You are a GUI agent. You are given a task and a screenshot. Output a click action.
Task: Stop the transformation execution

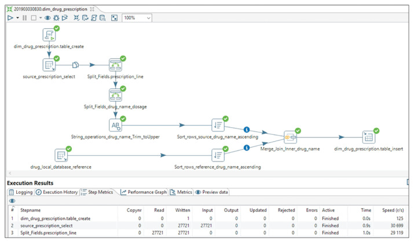(x=34, y=18)
